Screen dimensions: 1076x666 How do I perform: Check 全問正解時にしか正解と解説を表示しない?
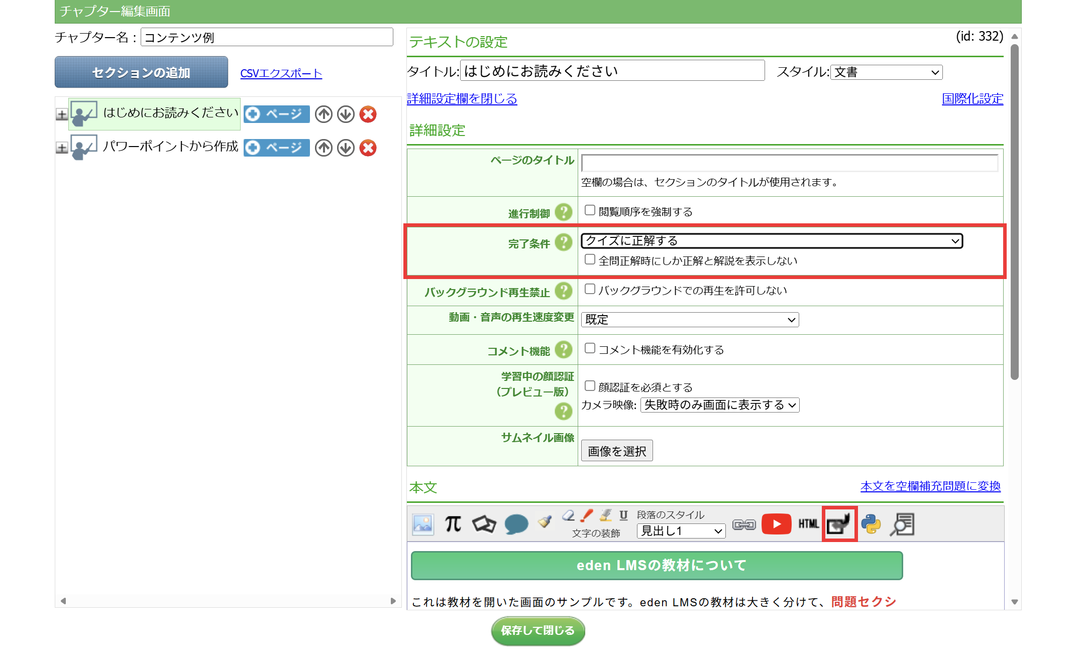590,259
